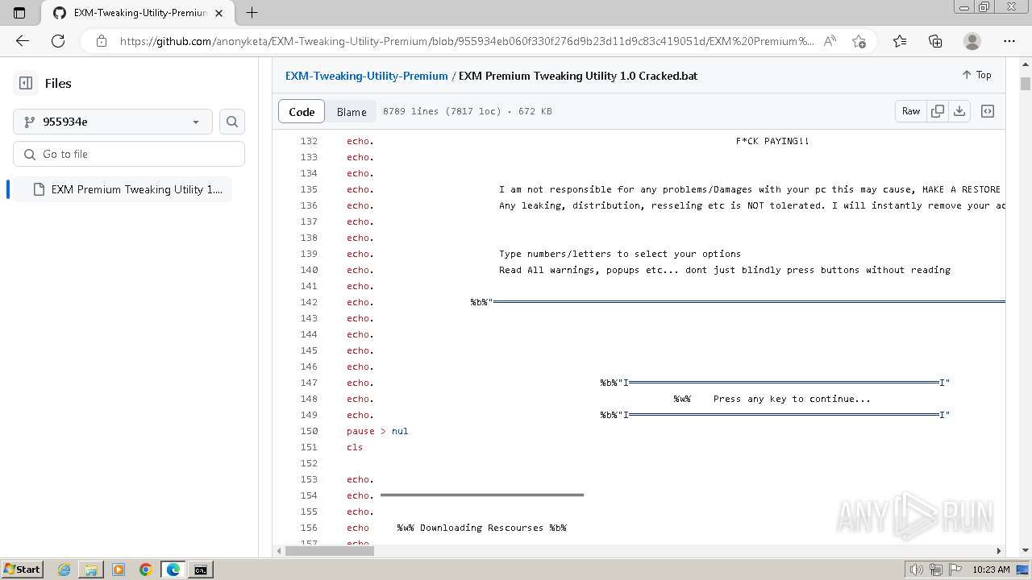Image resolution: width=1032 pixels, height=580 pixels.
Task: Open the command prompt taskbar item
Action: [x=201, y=570]
